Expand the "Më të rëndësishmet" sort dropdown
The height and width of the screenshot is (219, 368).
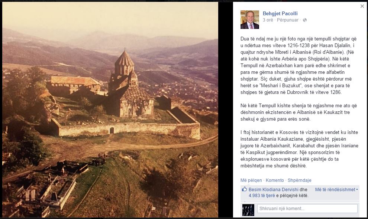[x=336, y=189]
